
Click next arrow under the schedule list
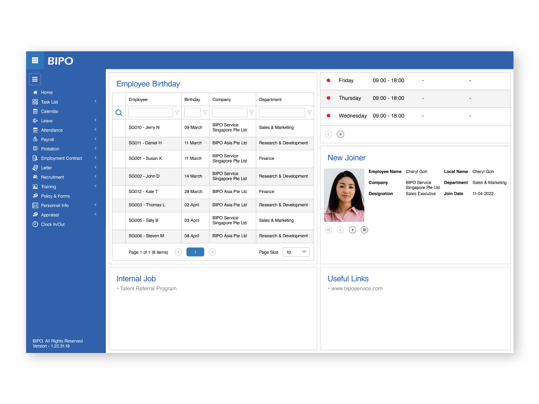coord(341,134)
